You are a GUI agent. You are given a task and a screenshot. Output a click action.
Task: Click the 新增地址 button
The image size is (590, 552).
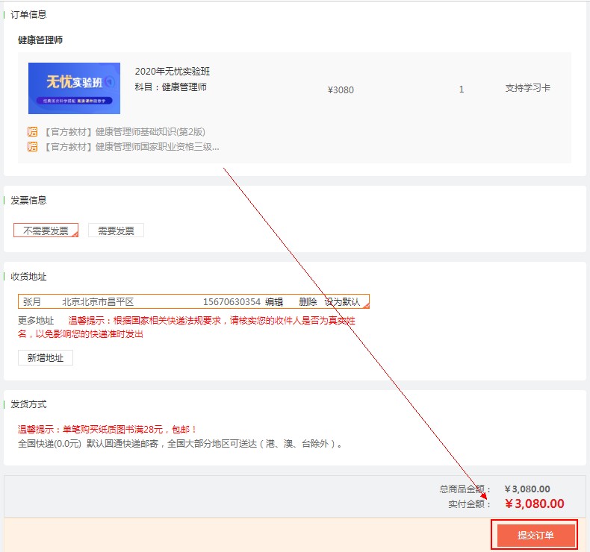tap(46, 358)
